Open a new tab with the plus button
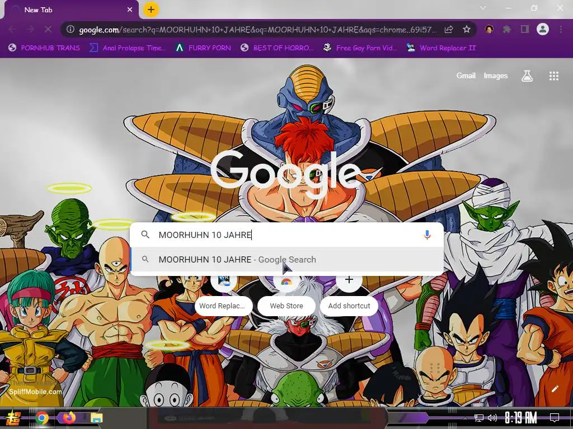This screenshot has height=429, width=573. click(151, 9)
